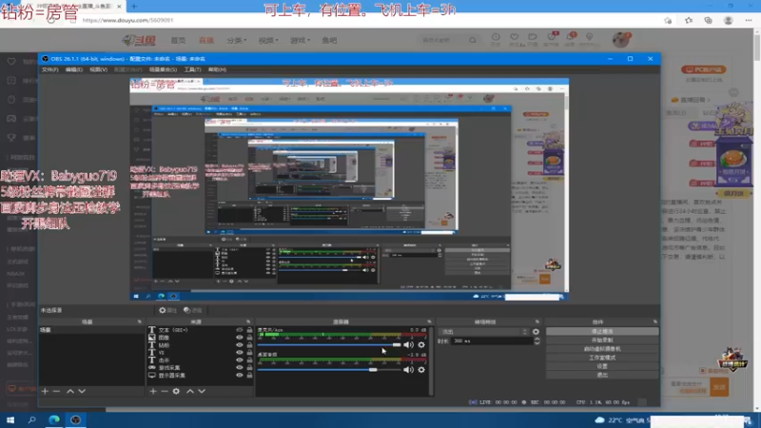761x428 pixels.
Task: Open Douyu watch history clock icon
Action: point(496,39)
